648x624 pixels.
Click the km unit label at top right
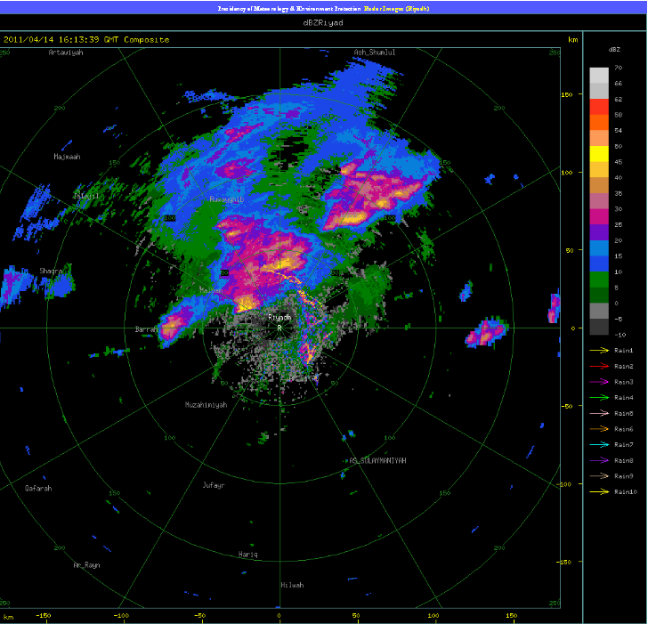tap(573, 40)
